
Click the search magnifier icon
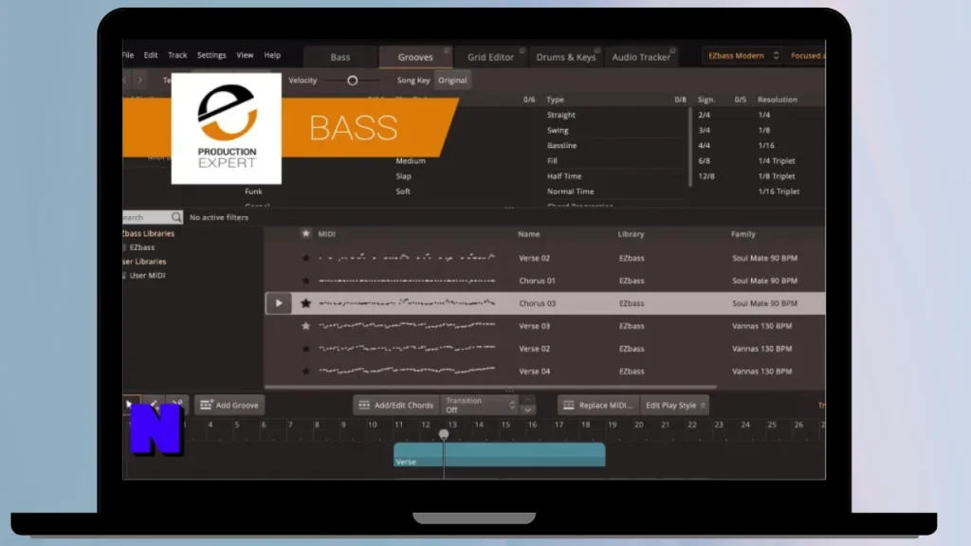pos(176,217)
